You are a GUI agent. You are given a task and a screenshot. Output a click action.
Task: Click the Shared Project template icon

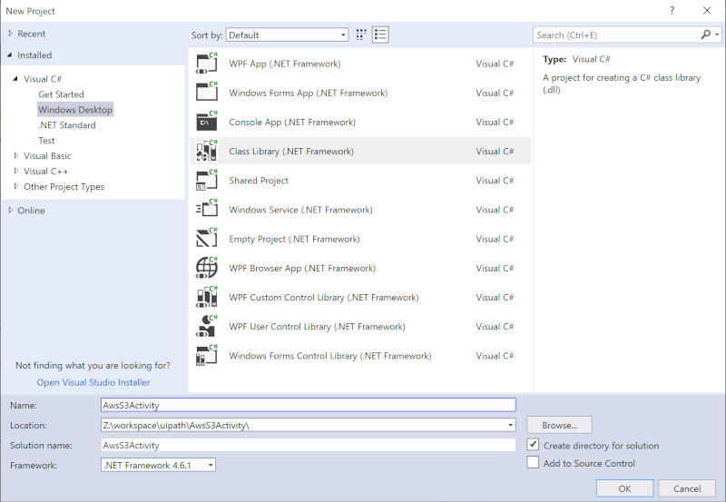click(x=207, y=181)
